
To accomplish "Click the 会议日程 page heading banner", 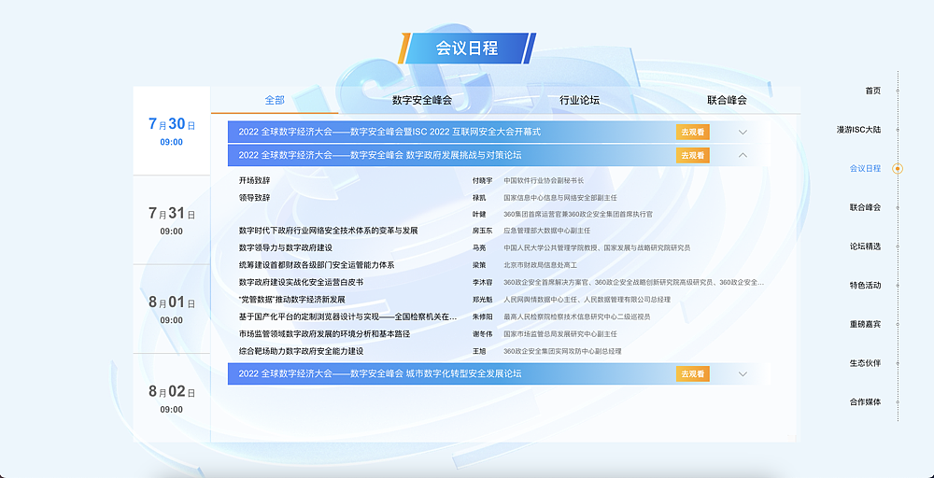I will pos(467,49).
